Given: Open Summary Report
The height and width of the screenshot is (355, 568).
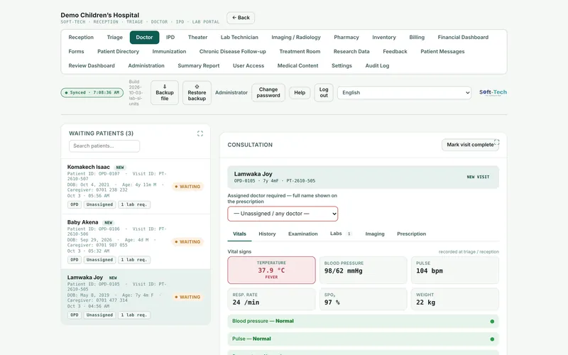Looking at the screenshot, I should coord(199,65).
